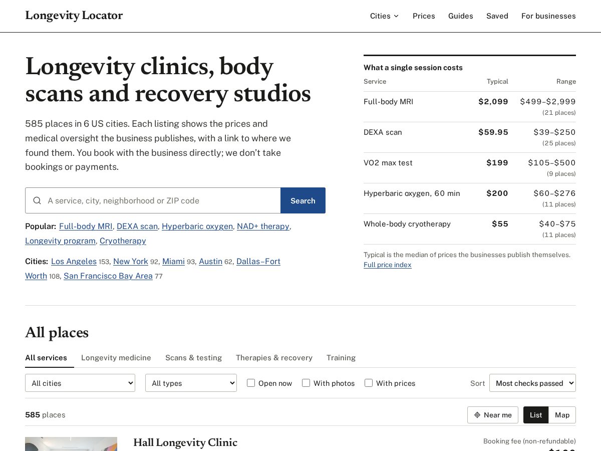601x451 pixels.
Task: Open the All types dropdown
Action: coord(191,383)
